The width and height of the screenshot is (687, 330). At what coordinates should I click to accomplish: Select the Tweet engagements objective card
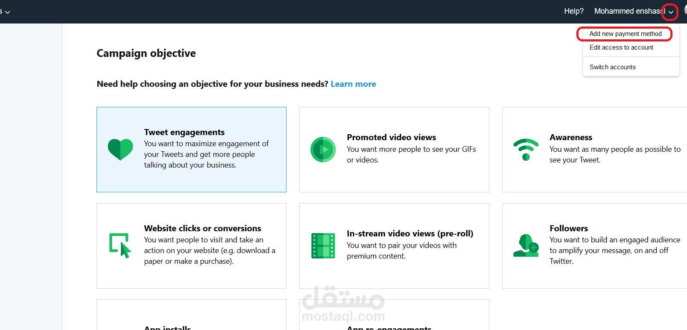click(x=191, y=150)
